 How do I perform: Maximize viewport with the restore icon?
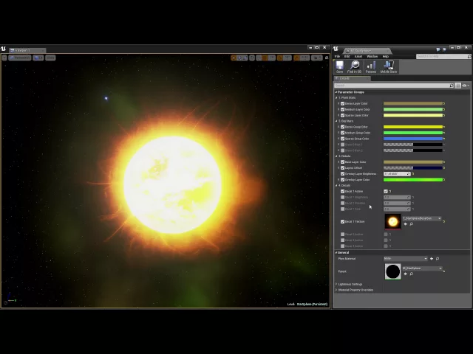(x=327, y=58)
